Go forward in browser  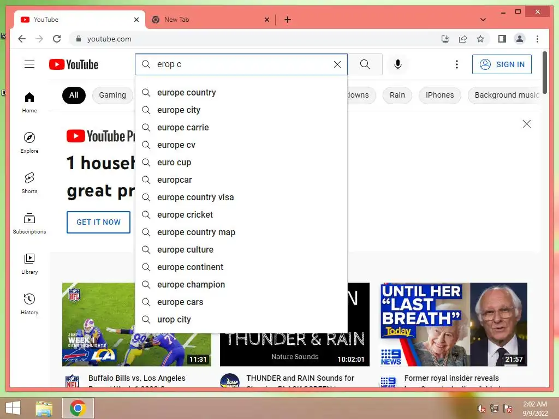tap(39, 39)
